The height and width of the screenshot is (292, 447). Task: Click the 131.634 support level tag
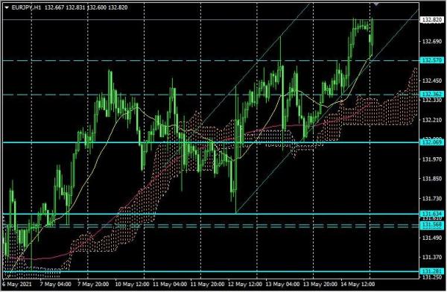click(432, 214)
